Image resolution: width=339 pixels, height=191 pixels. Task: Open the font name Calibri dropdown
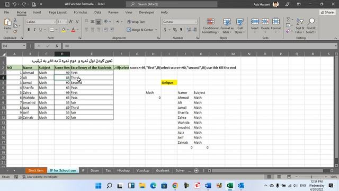coord(55,22)
